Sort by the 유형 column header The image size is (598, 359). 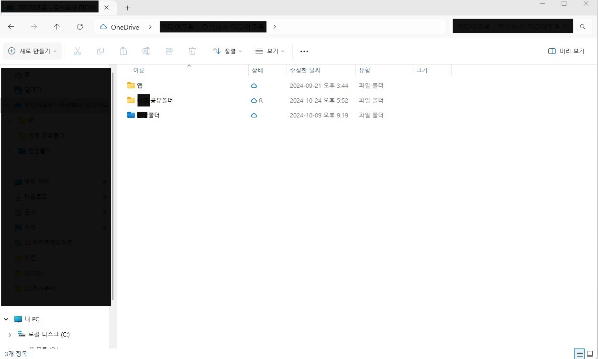pos(365,70)
